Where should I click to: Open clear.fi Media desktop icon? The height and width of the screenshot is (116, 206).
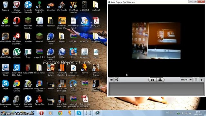pyautogui.click(x=5, y=38)
